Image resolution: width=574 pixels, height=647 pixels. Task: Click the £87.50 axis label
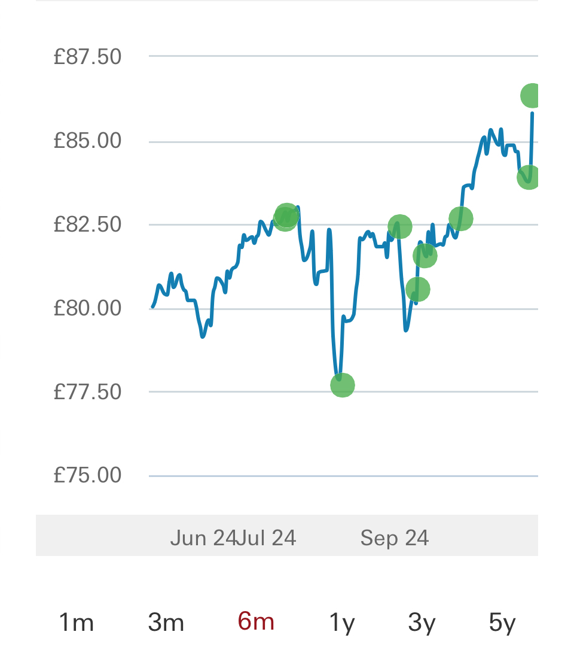pyautogui.click(x=87, y=57)
